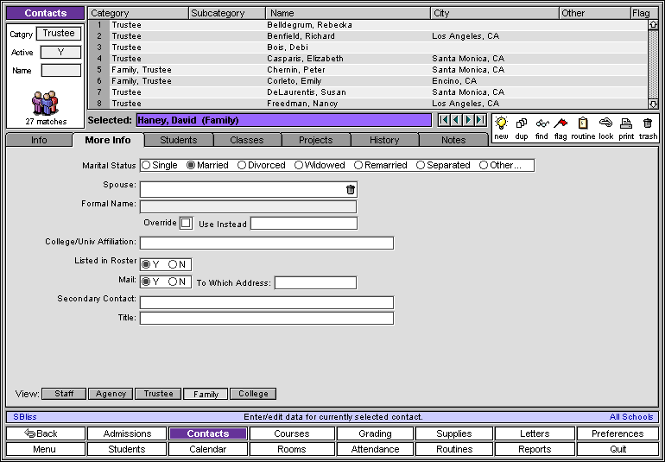Viewport: 665px width, 462px height.
Task: Check the Override formal name box
Action: (x=186, y=223)
